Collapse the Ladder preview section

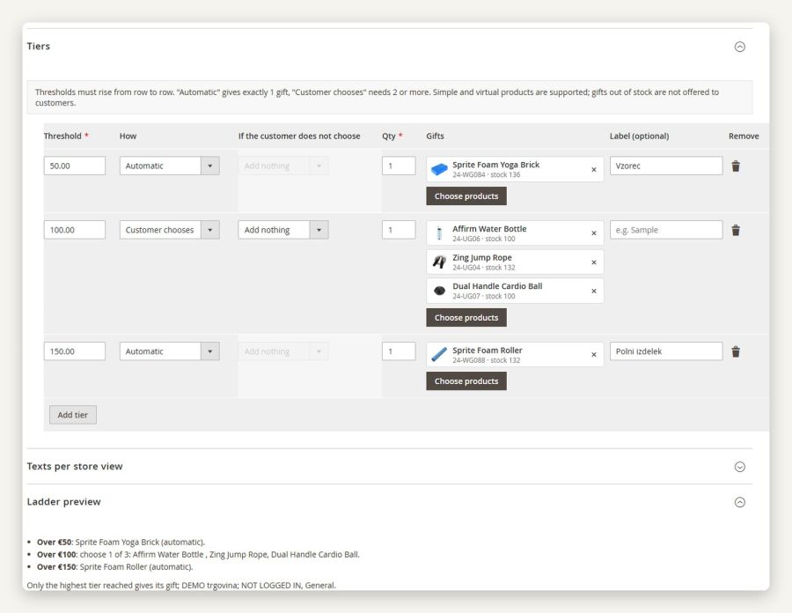(739, 502)
